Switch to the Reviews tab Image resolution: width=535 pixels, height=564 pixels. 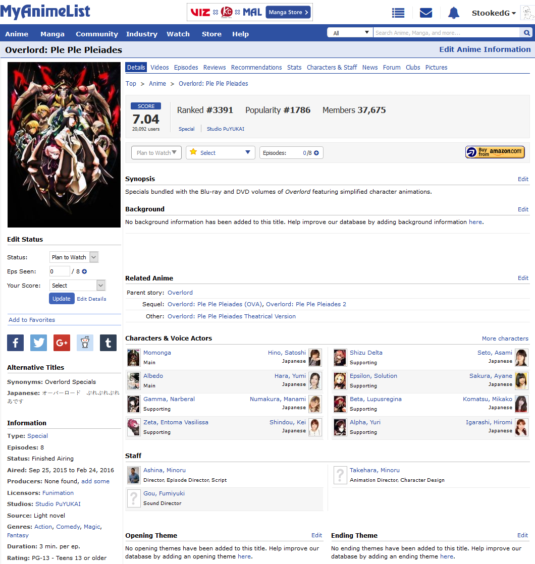[215, 67]
